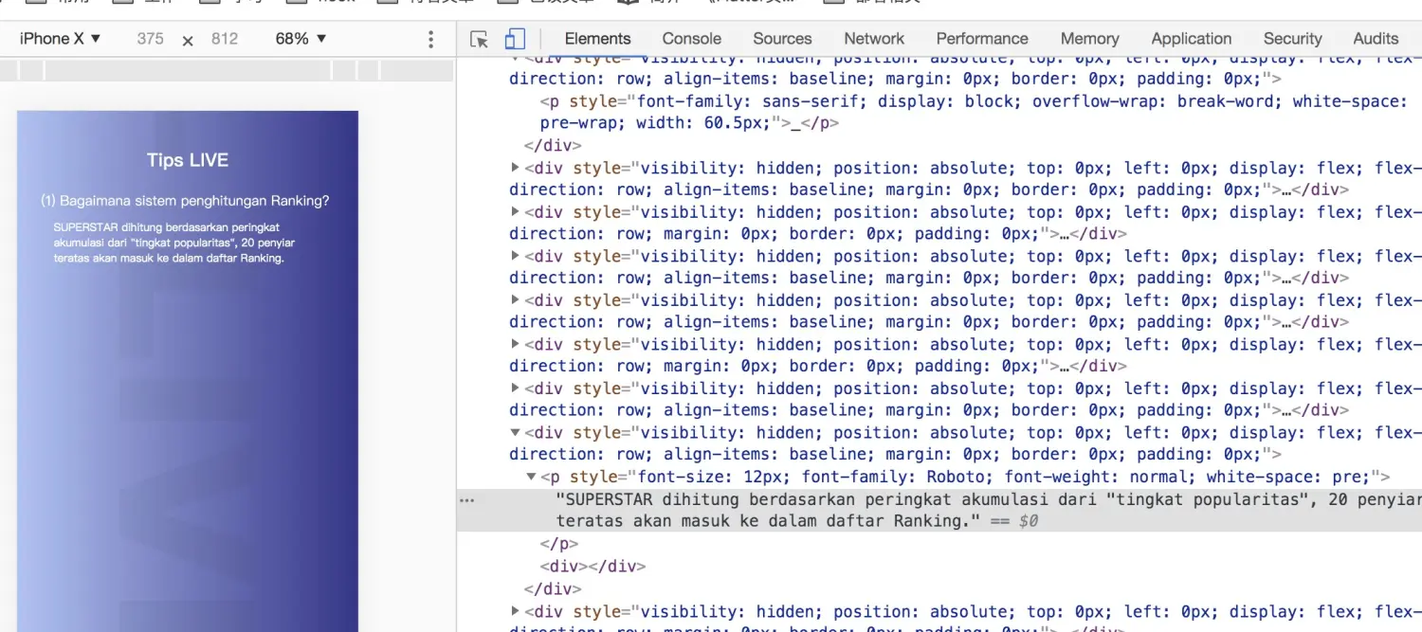Screen dimensions: 1422x632
Task: Open the device toolbar three-dot options menu
Action: (431, 39)
